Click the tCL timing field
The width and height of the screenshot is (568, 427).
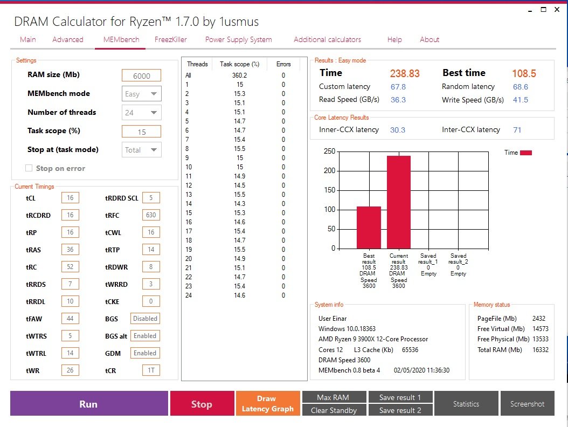(x=70, y=197)
